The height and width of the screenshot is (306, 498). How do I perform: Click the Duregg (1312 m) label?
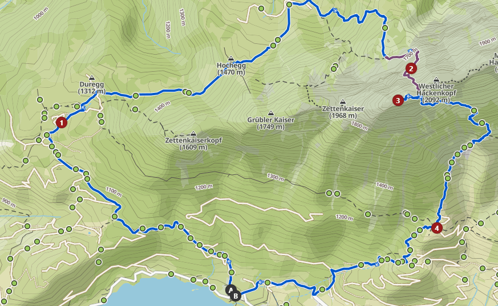coord(92,88)
